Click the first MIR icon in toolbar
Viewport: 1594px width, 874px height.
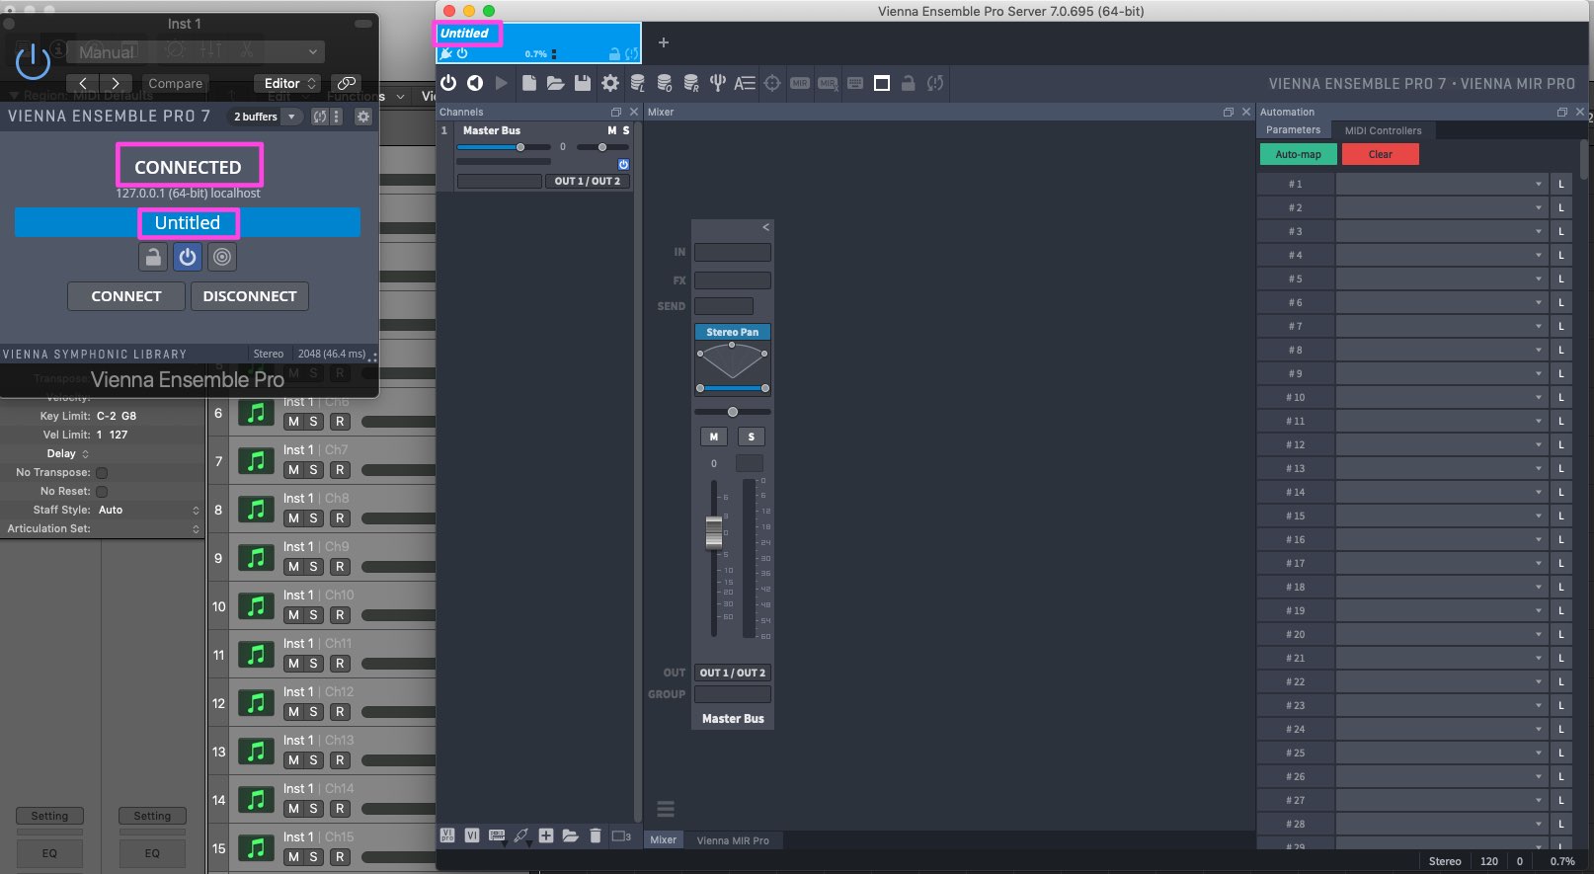click(800, 83)
